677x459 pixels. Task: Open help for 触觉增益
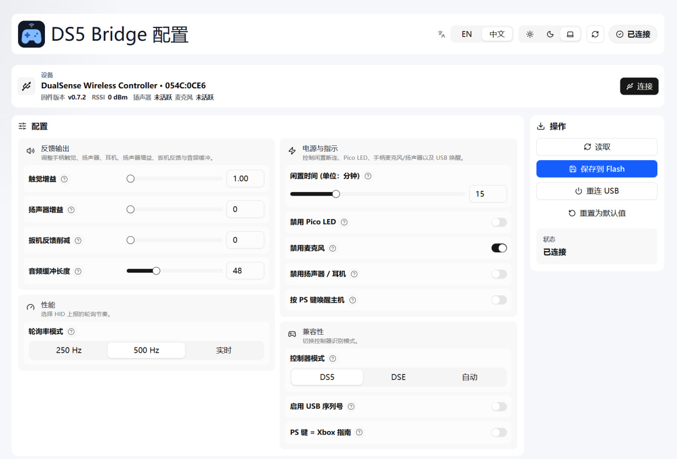(x=65, y=179)
